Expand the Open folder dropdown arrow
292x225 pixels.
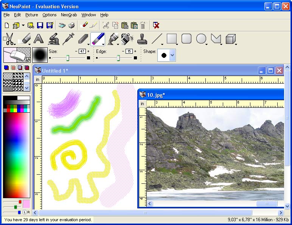click(23, 25)
